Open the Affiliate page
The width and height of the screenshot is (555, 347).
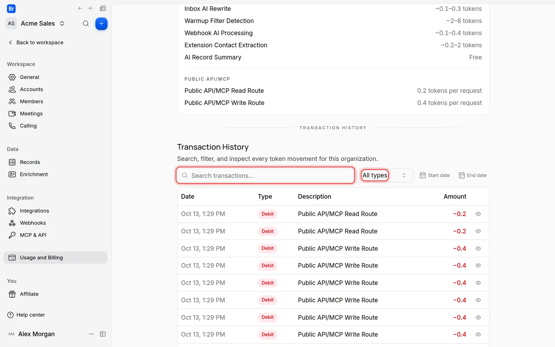click(x=55, y=294)
